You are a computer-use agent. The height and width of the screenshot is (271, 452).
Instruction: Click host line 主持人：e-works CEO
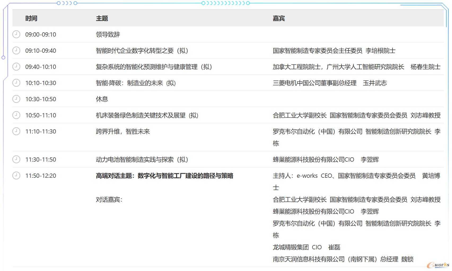(x=357, y=181)
